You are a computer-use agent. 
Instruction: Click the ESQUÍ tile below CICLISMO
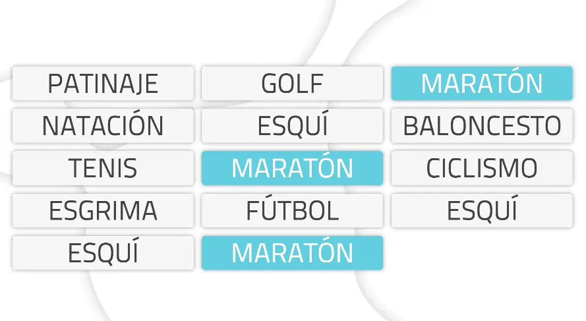[x=482, y=210]
